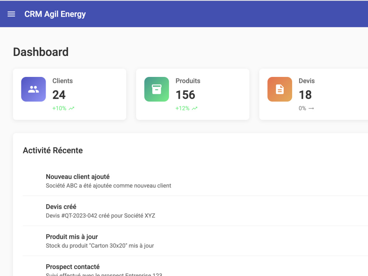Click the +10% clients growth value
Viewport: 368px width, 276px height.
(59, 108)
